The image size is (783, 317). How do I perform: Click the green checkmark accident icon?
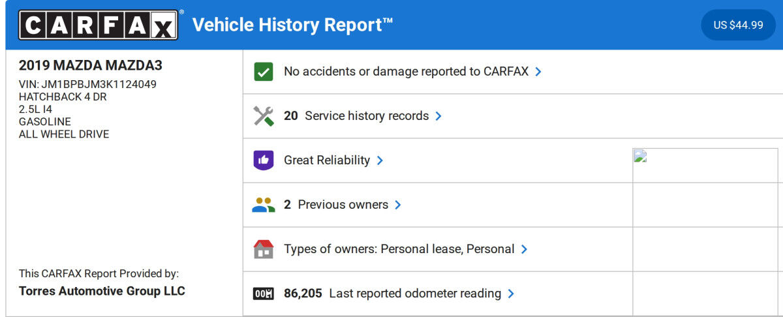263,72
